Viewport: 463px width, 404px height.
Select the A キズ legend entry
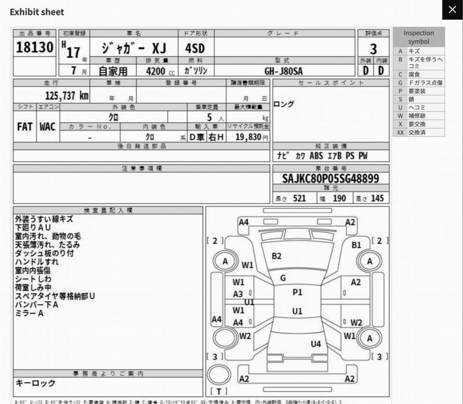click(x=419, y=51)
